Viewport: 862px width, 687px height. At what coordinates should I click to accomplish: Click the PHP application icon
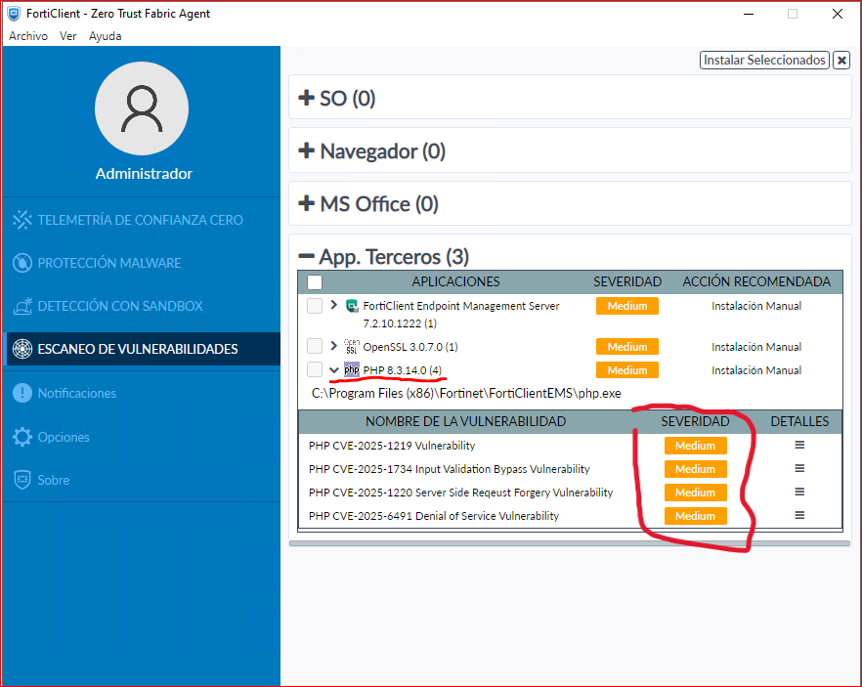pyautogui.click(x=352, y=369)
